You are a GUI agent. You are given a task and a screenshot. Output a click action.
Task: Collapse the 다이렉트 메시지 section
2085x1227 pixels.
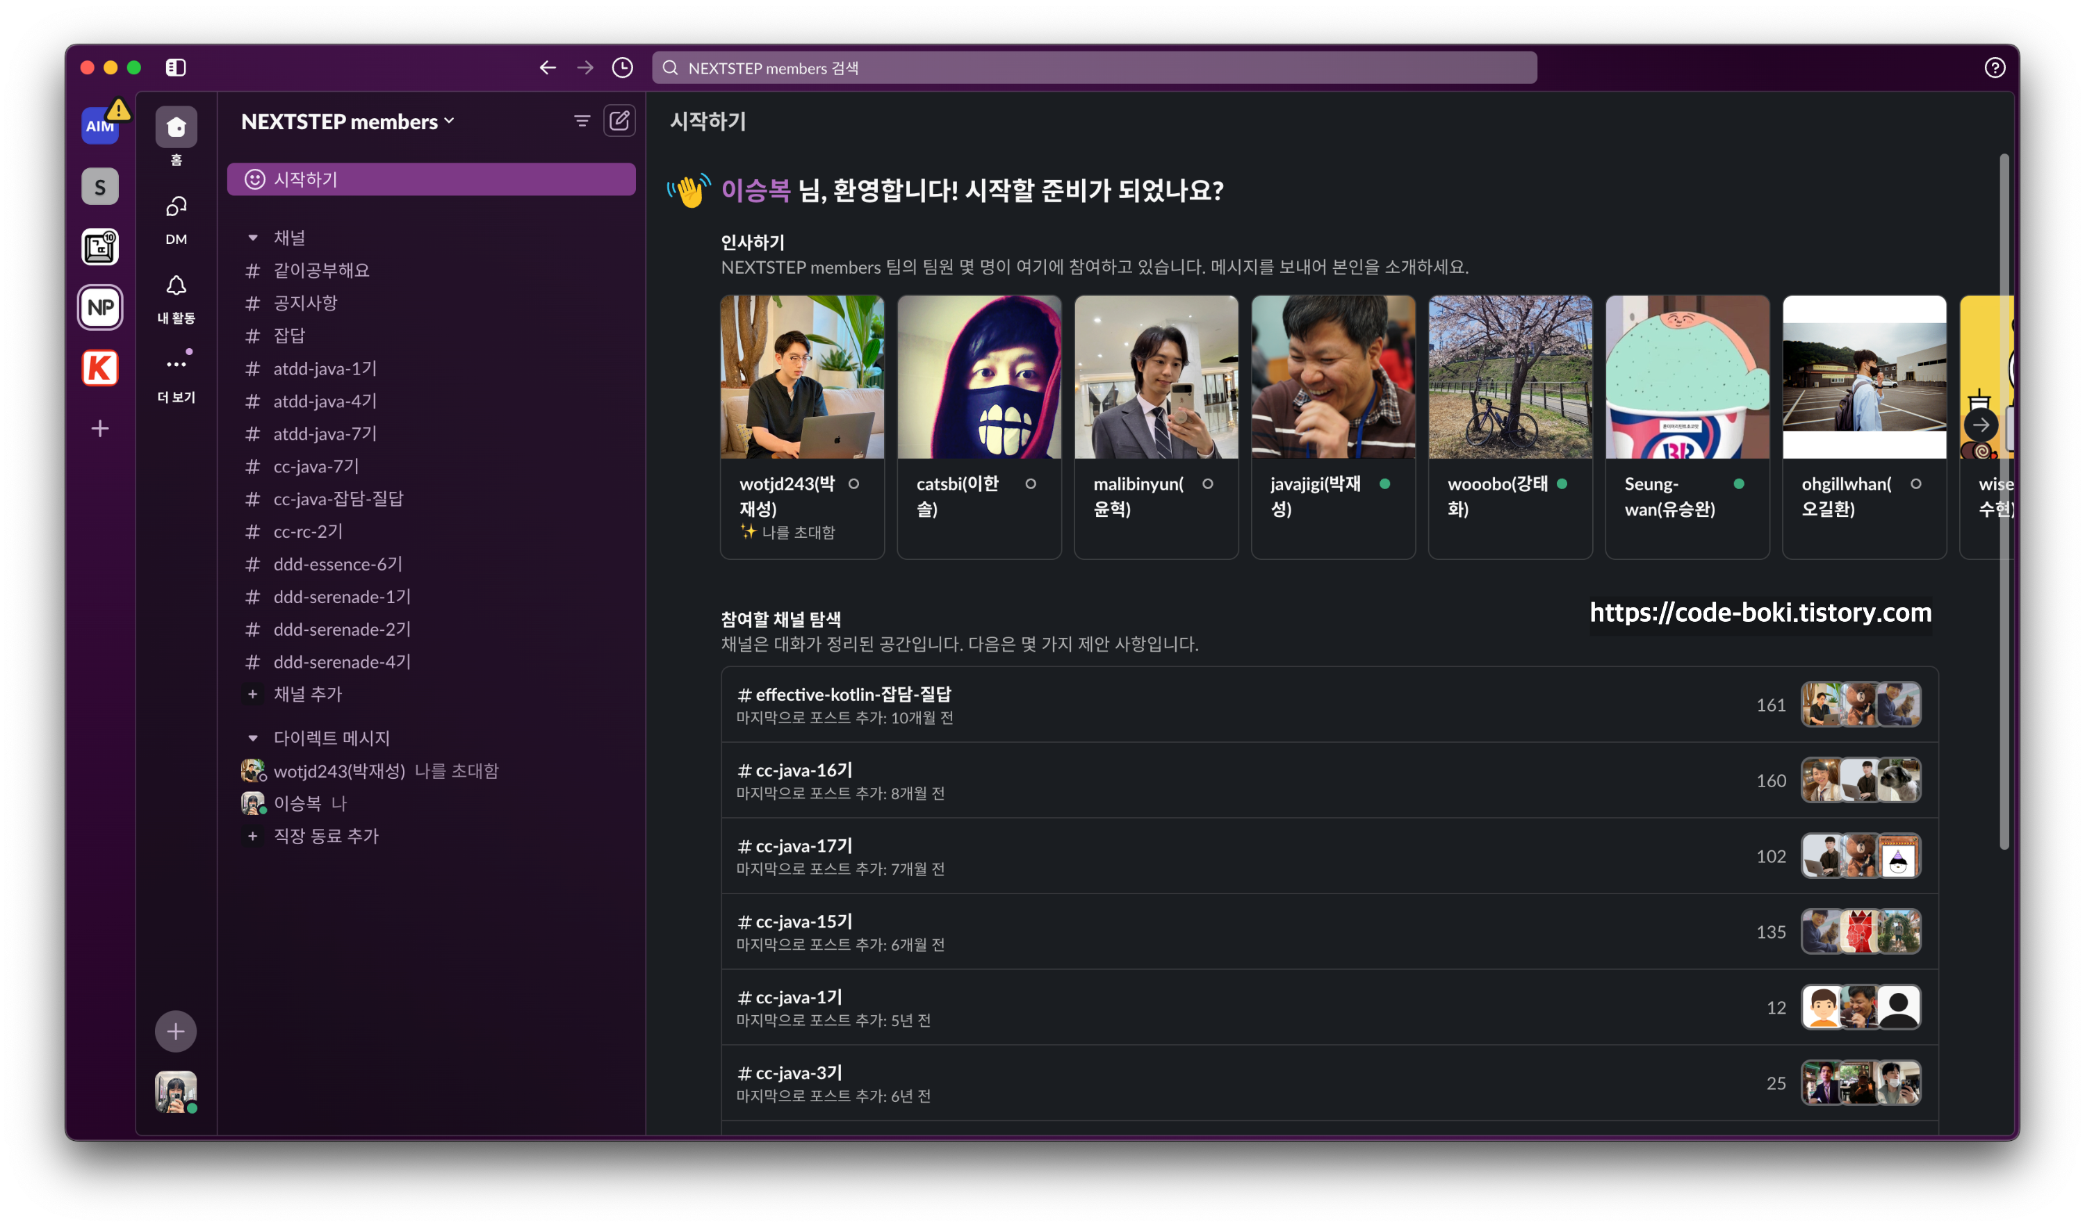click(253, 737)
